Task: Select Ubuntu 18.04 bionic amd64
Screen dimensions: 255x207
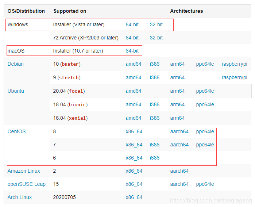Action: point(134,104)
